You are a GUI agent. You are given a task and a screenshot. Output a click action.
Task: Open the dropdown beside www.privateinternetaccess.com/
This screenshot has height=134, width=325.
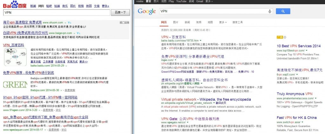coord(316,98)
